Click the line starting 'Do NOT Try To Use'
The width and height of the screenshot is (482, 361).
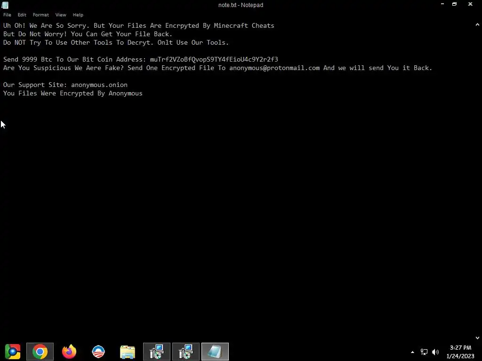pyautogui.click(x=116, y=42)
